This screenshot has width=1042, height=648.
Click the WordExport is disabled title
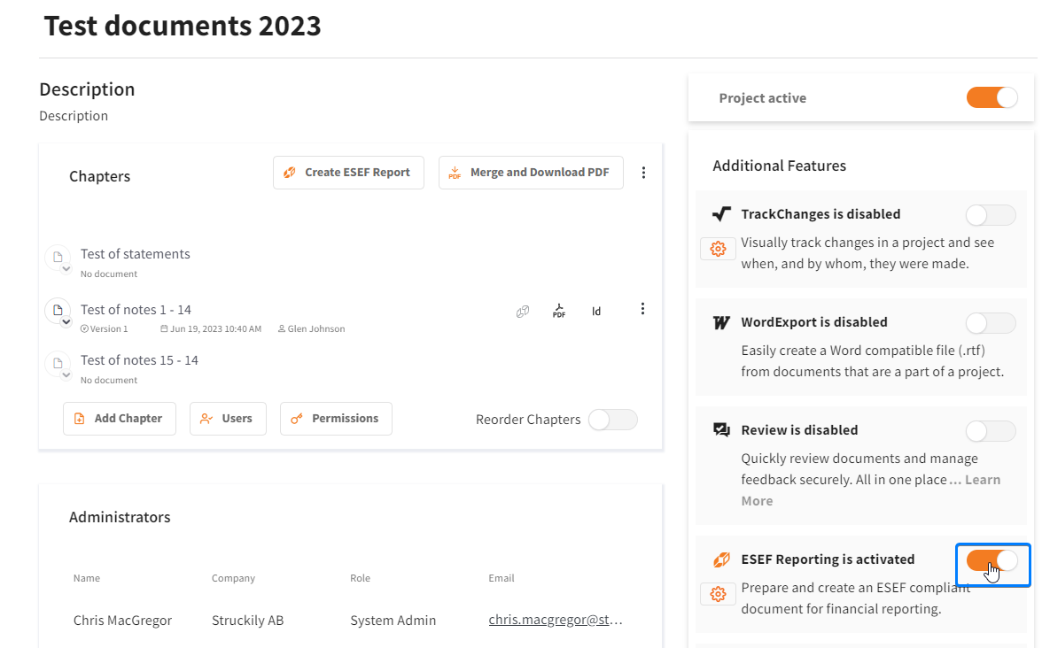tap(814, 322)
